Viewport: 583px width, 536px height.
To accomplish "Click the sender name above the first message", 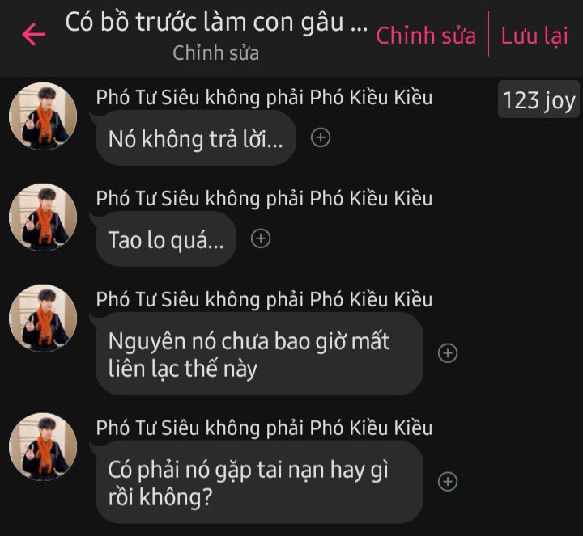I will coord(264,98).
